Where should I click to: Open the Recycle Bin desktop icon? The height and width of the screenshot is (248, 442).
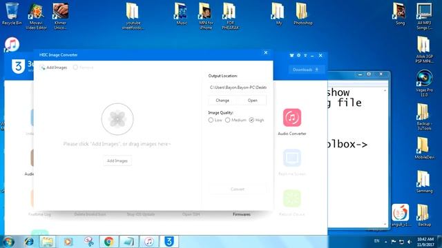pos(12,14)
